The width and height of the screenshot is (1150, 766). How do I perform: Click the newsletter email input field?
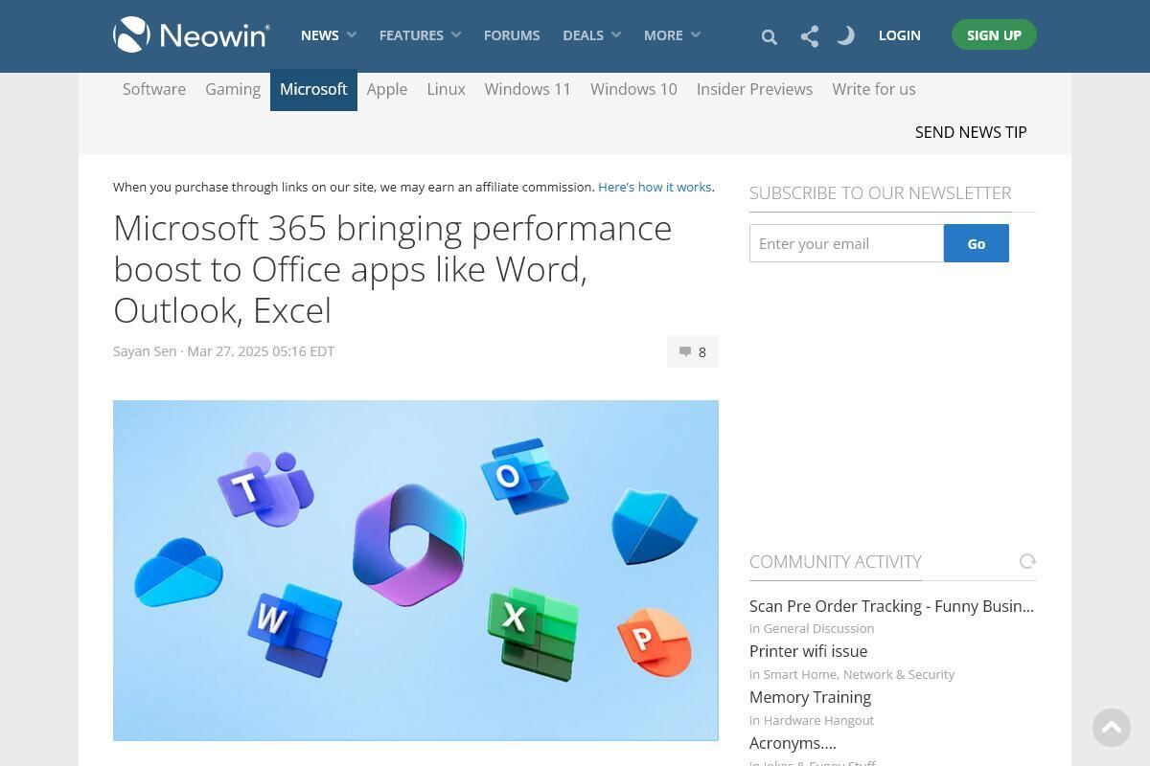point(846,243)
